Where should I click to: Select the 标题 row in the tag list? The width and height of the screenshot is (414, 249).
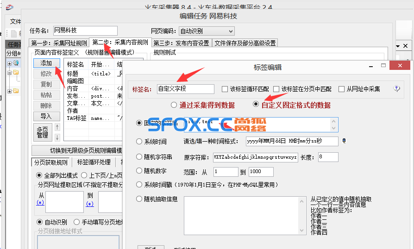tap(93, 73)
